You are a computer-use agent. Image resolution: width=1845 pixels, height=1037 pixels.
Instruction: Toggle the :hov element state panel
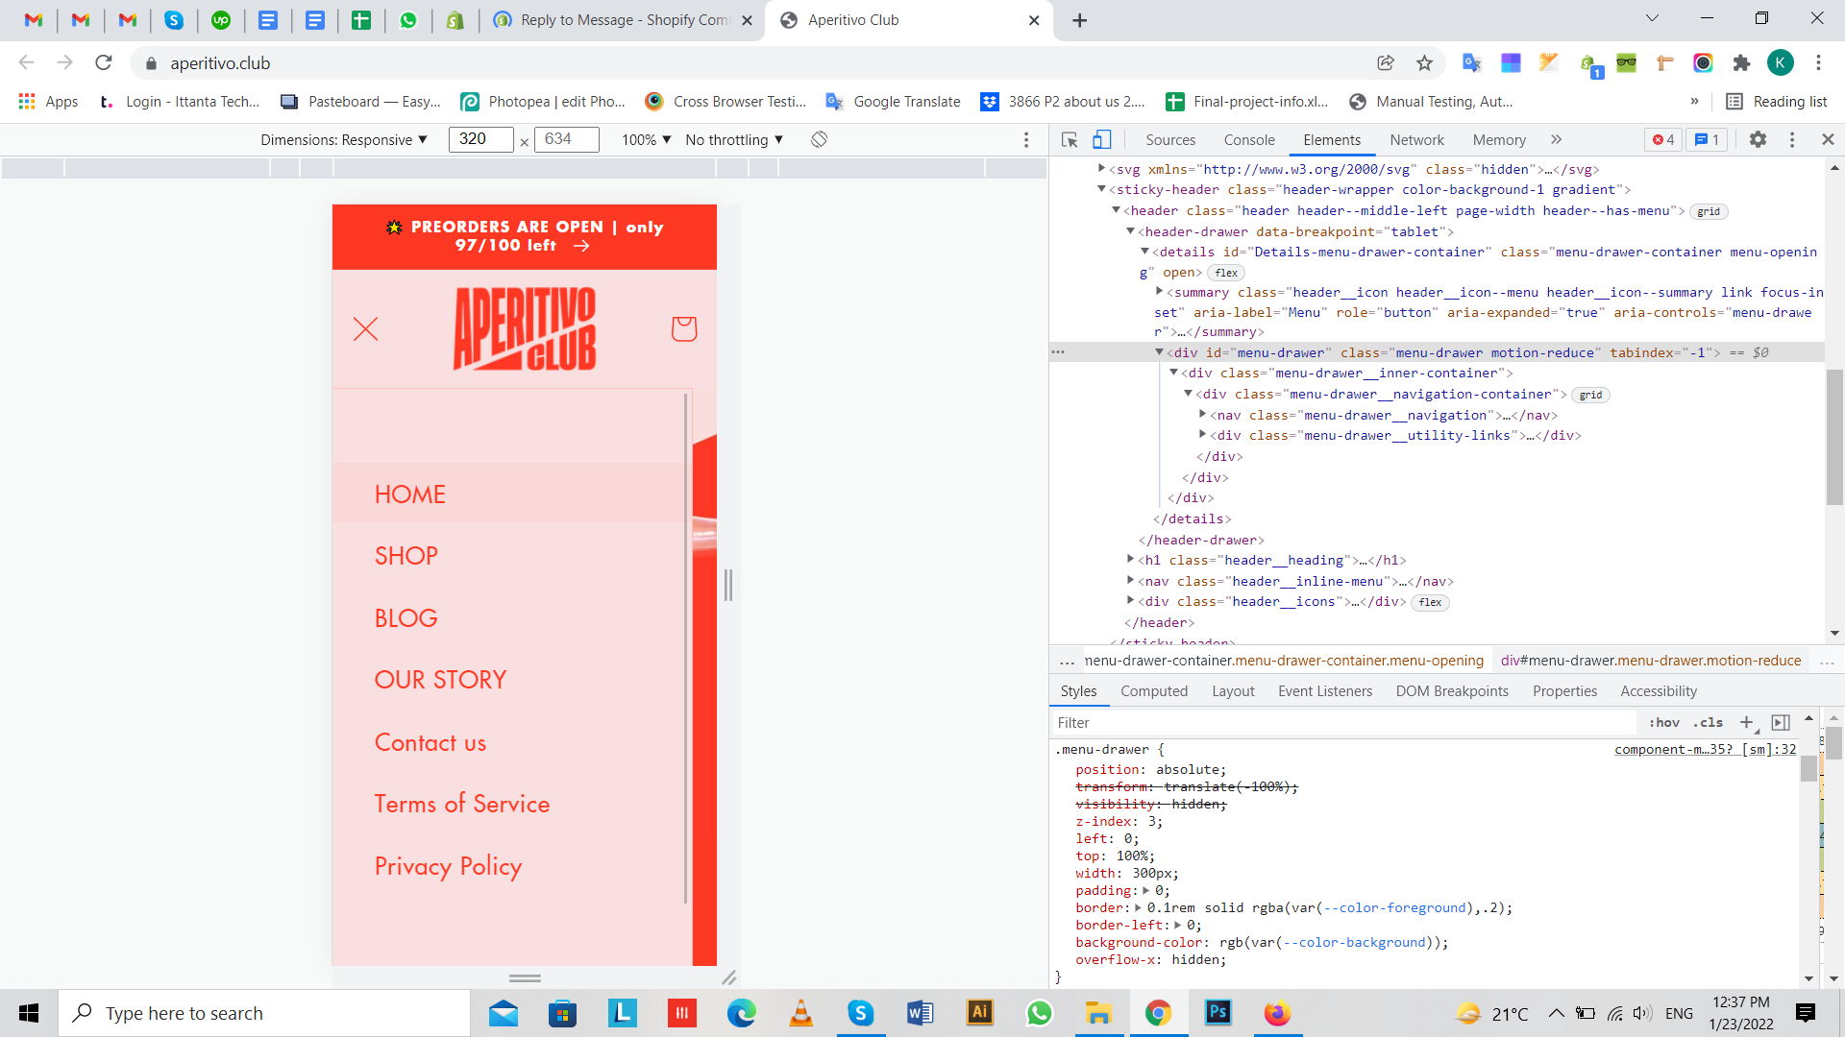point(1664,723)
